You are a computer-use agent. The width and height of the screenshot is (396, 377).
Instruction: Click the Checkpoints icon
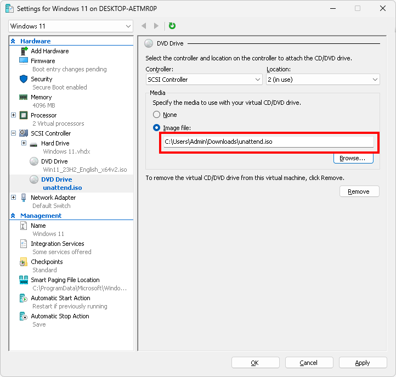tap(23, 262)
